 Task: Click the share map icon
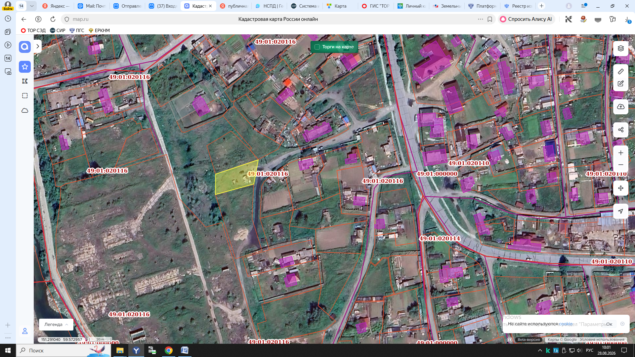pyautogui.click(x=621, y=130)
